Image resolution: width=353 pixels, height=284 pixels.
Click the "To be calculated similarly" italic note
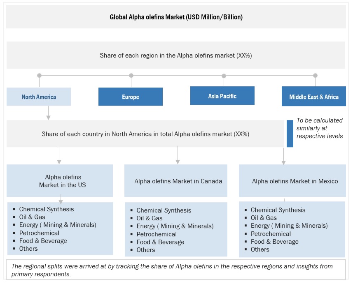coord(320,128)
